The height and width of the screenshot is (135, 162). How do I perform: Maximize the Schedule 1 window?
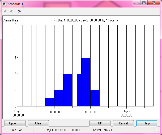(x=144, y=3)
